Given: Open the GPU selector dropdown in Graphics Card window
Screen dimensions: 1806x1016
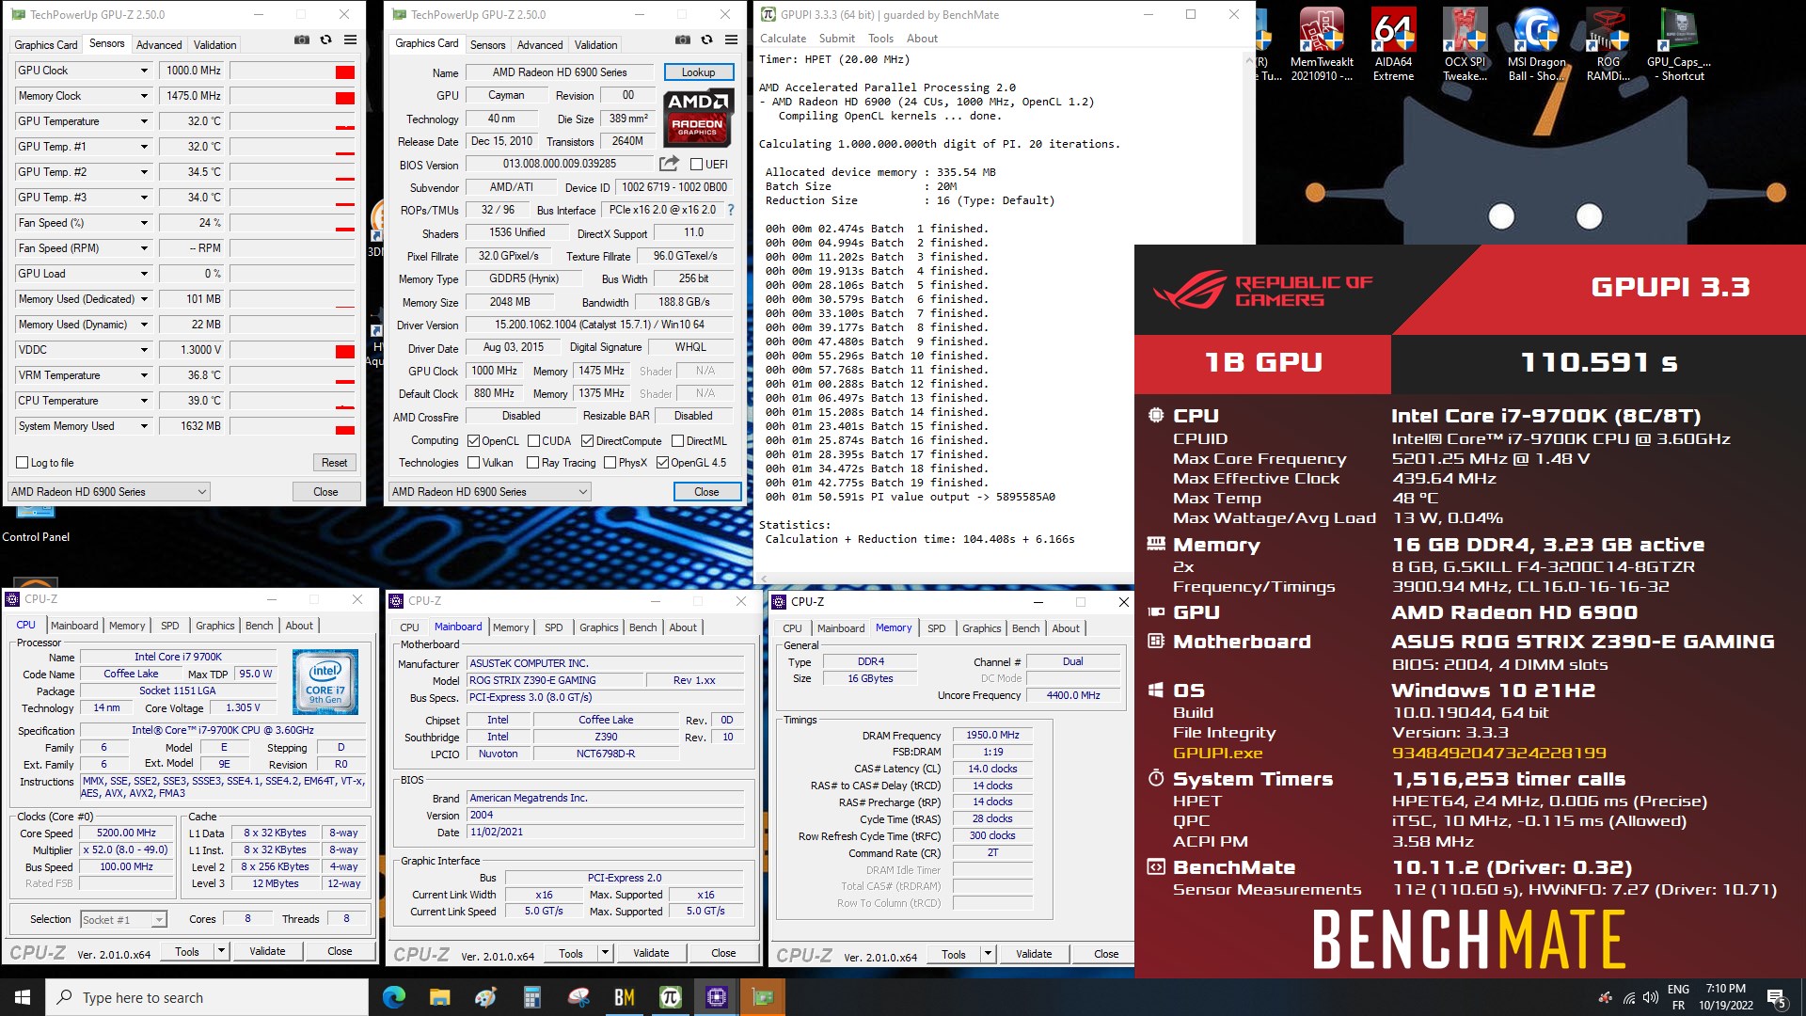Looking at the screenshot, I should coord(489,491).
